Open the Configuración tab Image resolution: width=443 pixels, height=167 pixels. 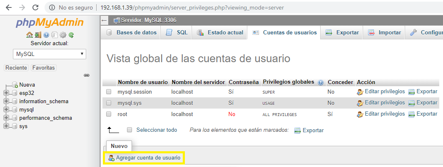pyautogui.click(x=424, y=33)
